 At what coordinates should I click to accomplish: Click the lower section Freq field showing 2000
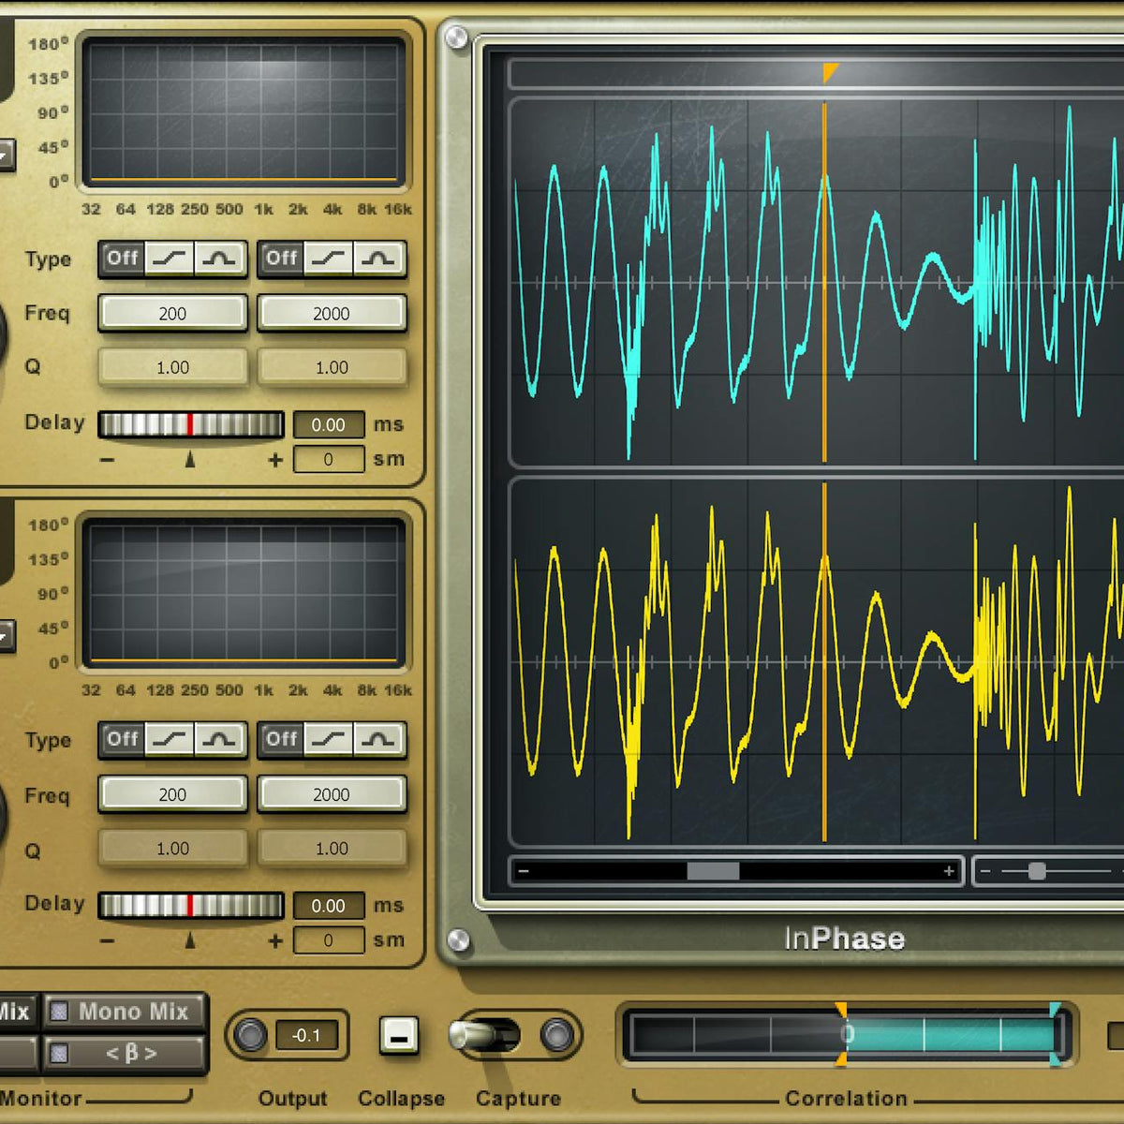(x=332, y=794)
